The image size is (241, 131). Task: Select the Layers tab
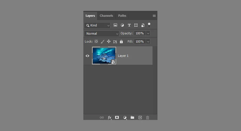[x=90, y=16]
